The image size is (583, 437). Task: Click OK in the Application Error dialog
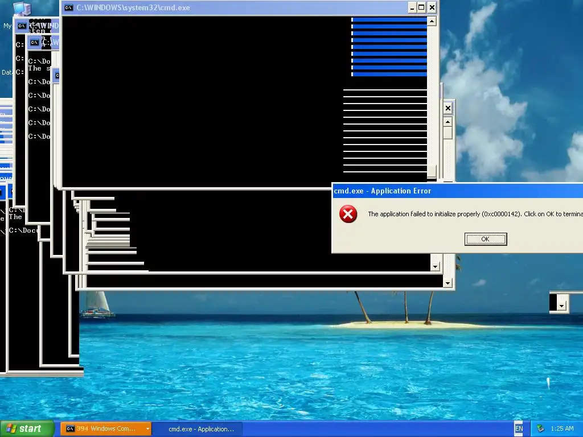click(x=485, y=239)
